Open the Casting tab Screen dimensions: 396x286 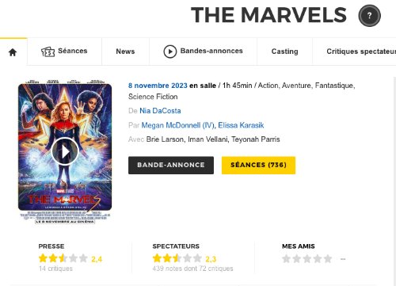pyautogui.click(x=284, y=51)
